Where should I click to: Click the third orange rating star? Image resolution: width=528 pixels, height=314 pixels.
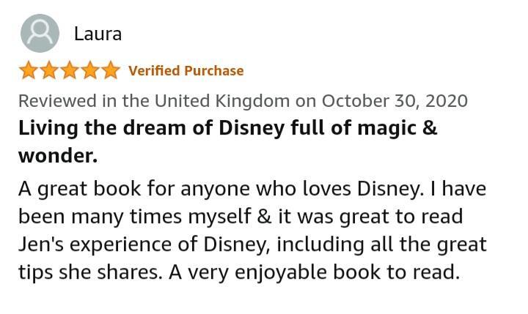(x=70, y=70)
